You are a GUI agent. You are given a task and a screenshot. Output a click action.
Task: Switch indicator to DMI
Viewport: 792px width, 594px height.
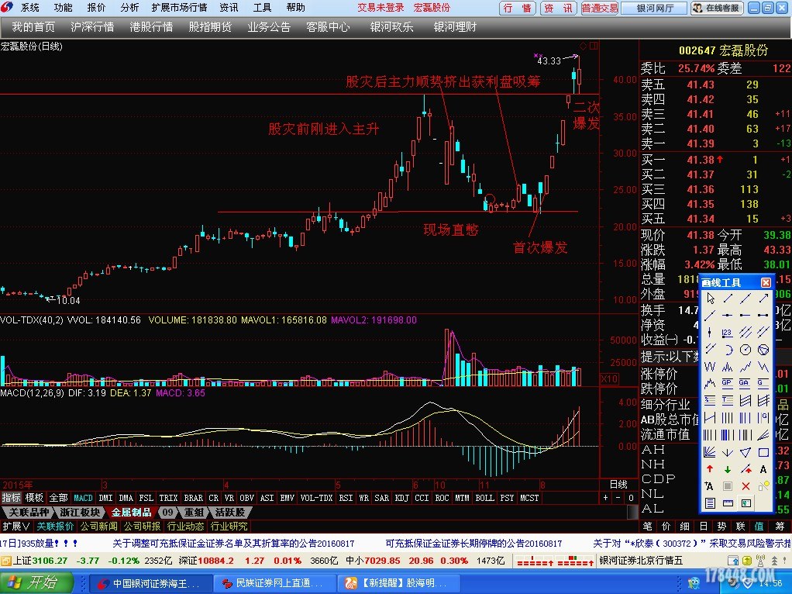click(105, 498)
